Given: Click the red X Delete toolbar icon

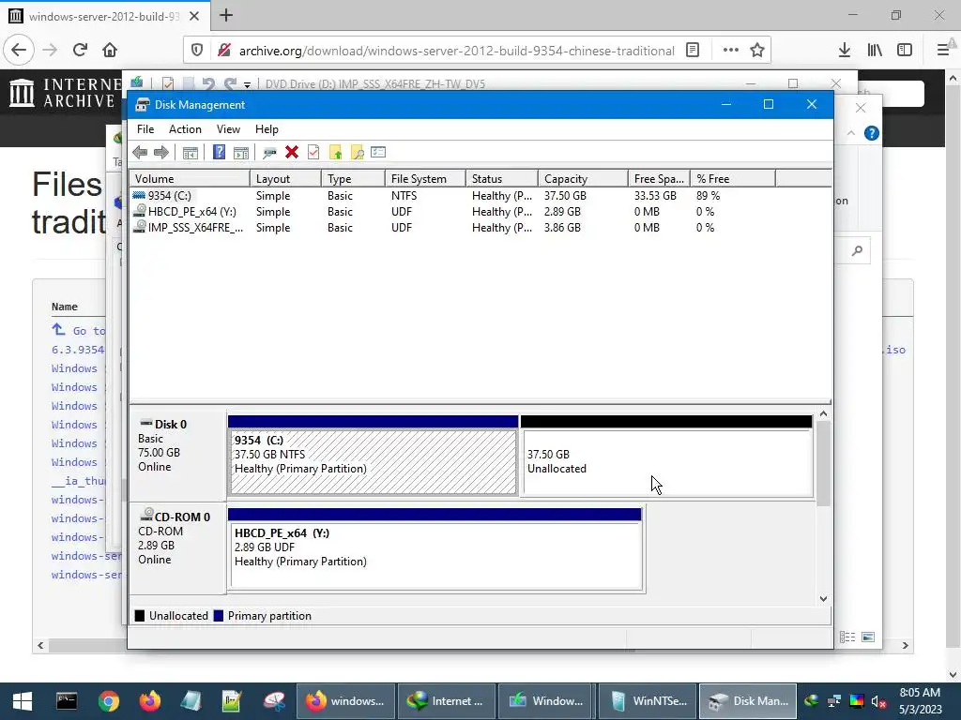Looking at the screenshot, I should tap(292, 153).
